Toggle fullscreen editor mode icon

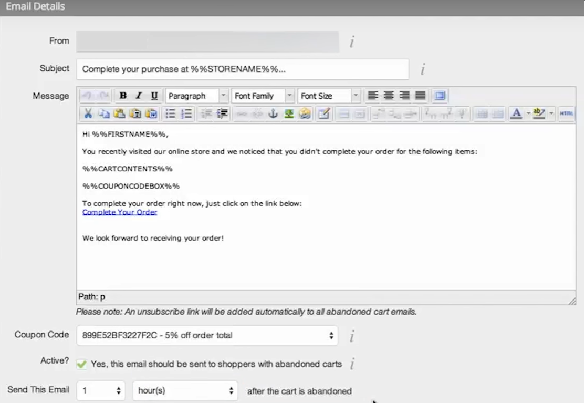440,96
